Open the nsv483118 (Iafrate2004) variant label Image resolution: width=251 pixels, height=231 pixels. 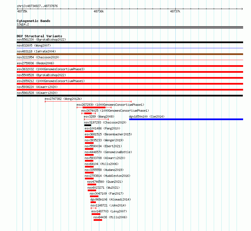pyautogui.click(x=36, y=51)
